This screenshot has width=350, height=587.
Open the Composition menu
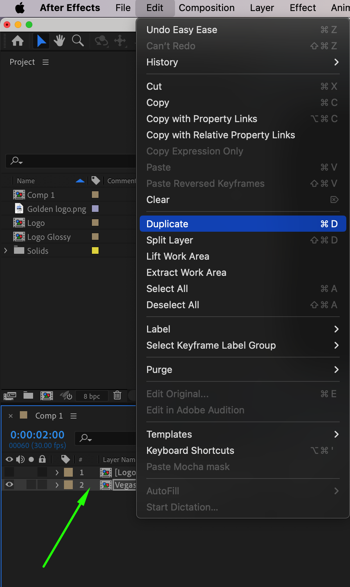click(207, 8)
